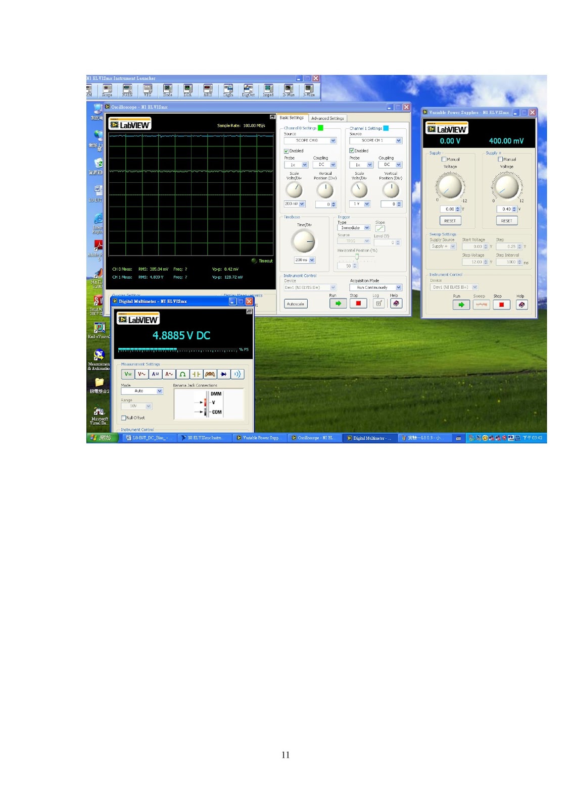This screenshot has width=571, height=808.
Task: Open the DigIn digital reader icon
Action: pyautogui.click(x=228, y=90)
